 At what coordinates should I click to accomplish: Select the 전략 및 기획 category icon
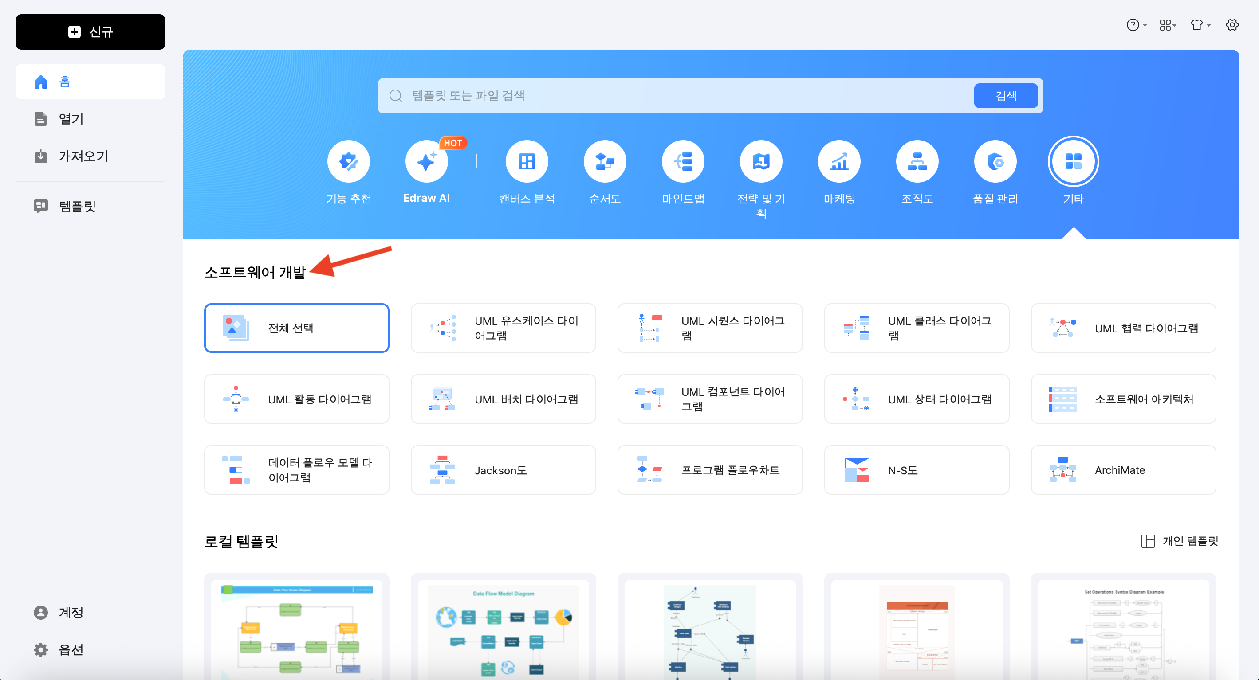761,162
